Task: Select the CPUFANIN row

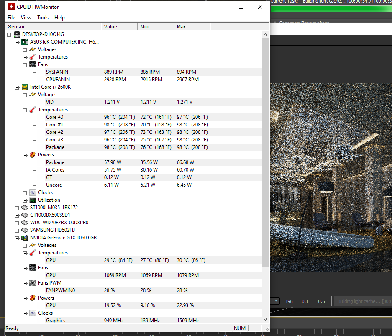Action: (154, 80)
